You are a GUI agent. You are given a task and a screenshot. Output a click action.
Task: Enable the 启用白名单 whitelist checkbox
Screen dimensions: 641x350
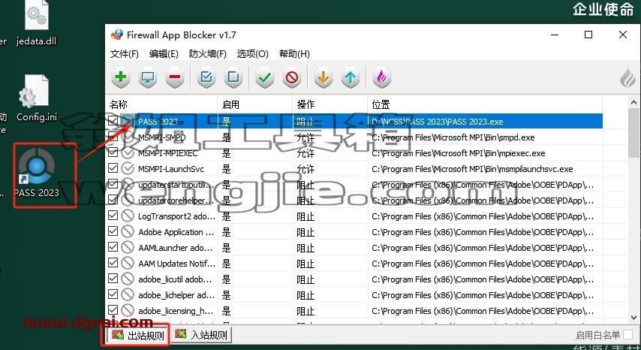(x=627, y=335)
